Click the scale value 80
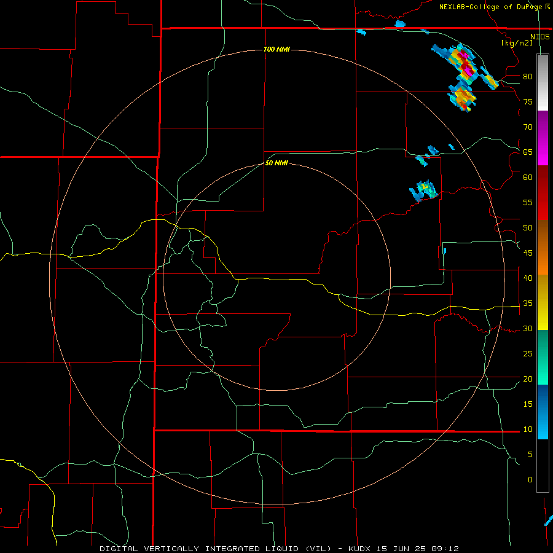This screenshot has height=553, width=553. pyautogui.click(x=528, y=77)
